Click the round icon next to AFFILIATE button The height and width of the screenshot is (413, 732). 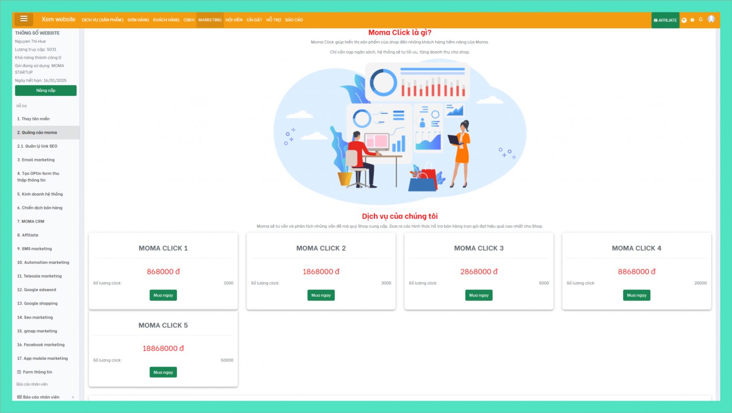click(684, 20)
